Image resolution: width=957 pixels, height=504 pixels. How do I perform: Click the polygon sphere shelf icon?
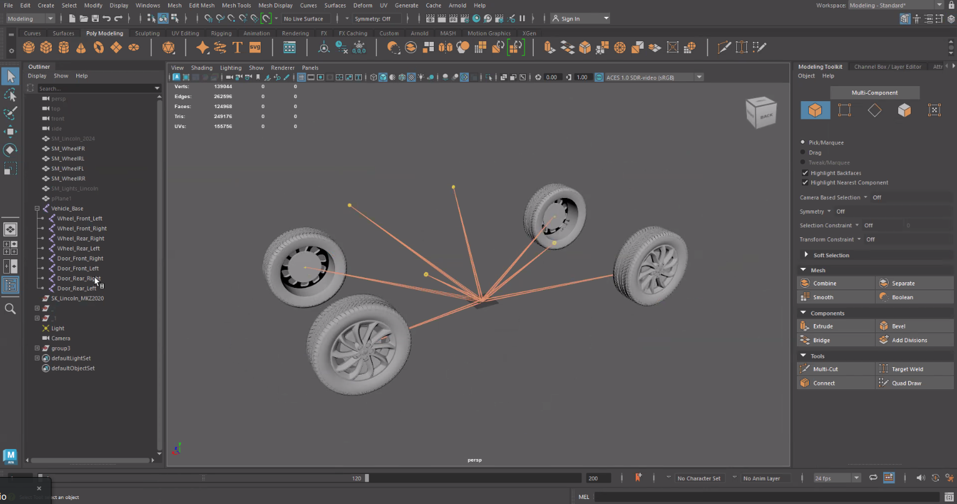pos(28,47)
